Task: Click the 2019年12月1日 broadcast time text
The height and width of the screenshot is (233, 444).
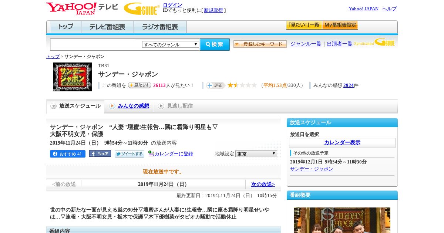Action: pyautogui.click(x=328, y=162)
